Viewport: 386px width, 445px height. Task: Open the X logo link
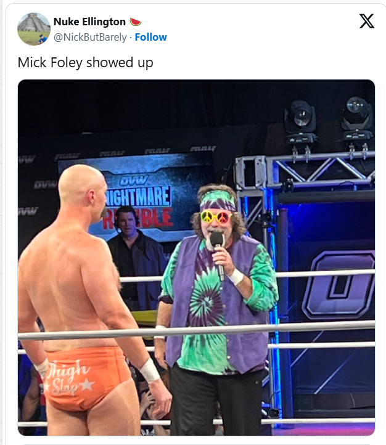[367, 22]
